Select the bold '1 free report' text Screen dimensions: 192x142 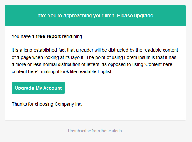coord(47,36)
